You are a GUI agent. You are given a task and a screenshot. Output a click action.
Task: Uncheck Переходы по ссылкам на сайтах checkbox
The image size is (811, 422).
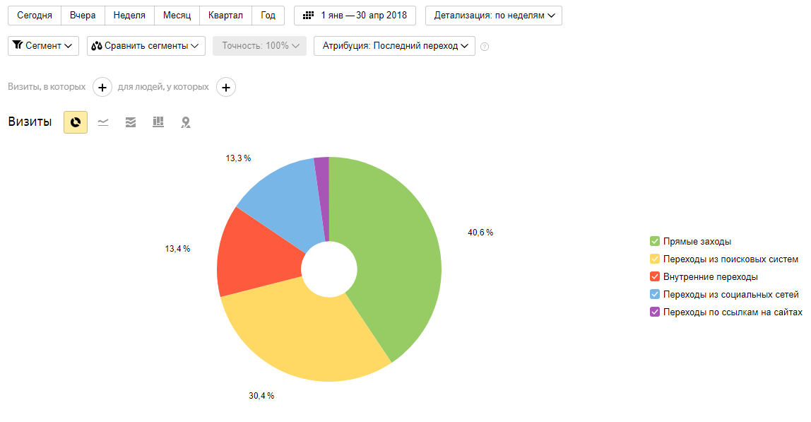(x=655, y=312)
